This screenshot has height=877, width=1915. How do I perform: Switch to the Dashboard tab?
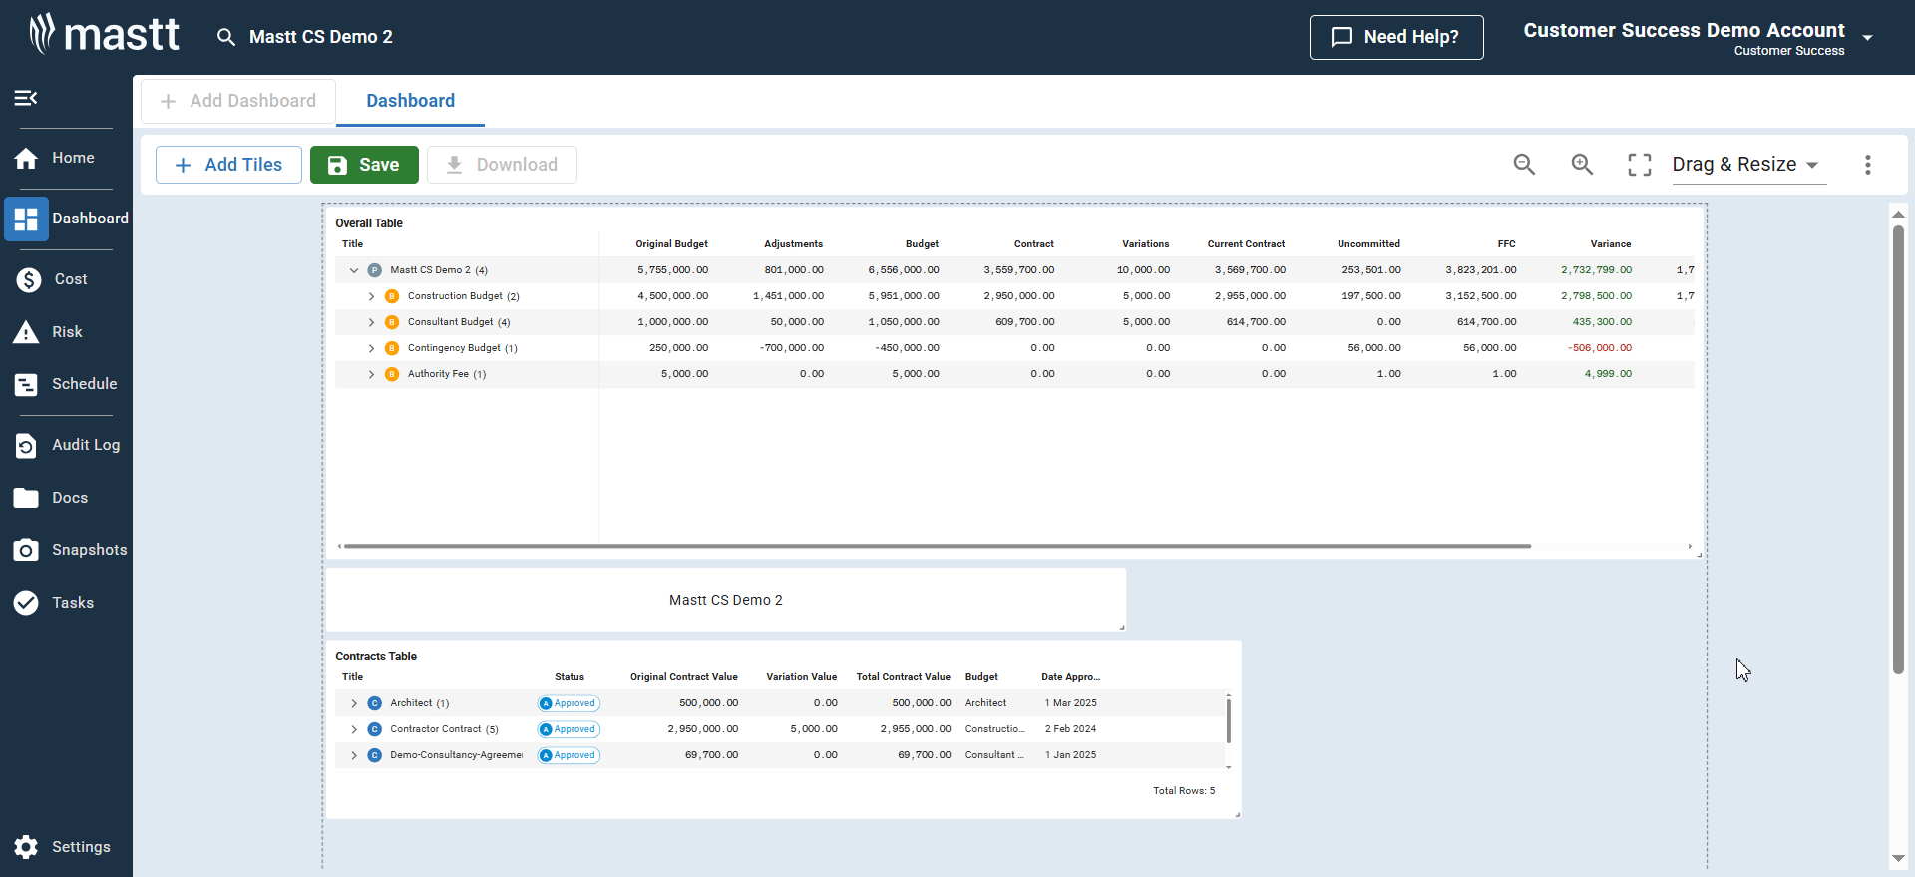pos(410,101)
